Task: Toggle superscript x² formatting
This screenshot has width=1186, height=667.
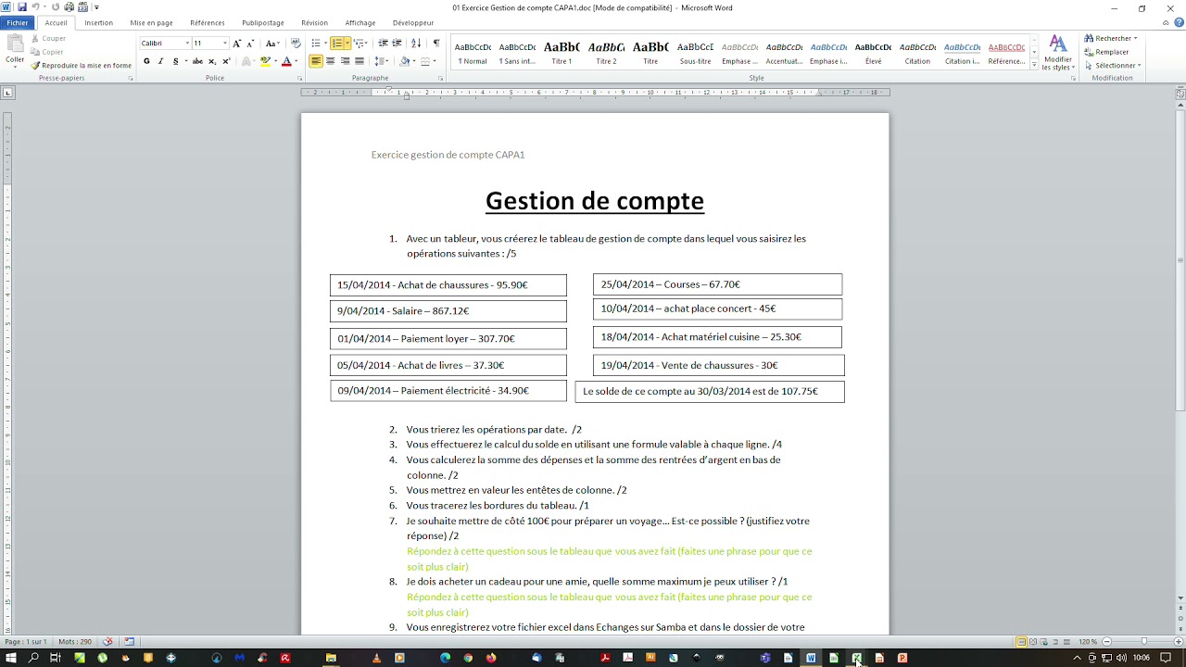Action: pos(226,61)
